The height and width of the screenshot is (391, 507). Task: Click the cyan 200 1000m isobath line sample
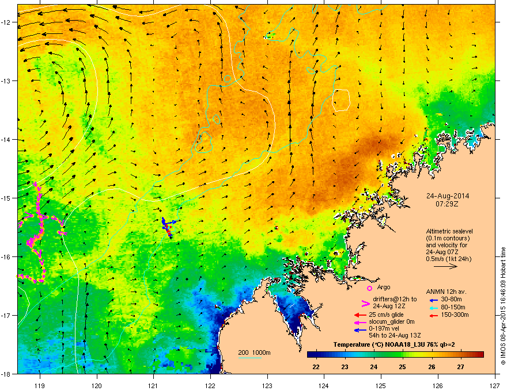click(x=249, y=358)
